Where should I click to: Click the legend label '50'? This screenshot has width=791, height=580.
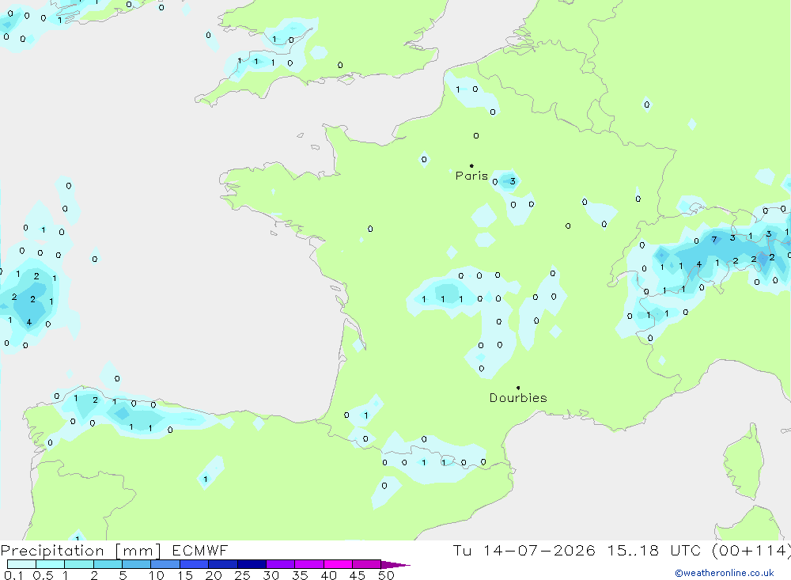coord(387,575)
